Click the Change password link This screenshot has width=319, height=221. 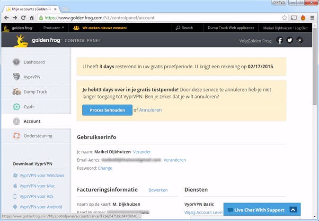pyautogui.click(x=105, y=168)
